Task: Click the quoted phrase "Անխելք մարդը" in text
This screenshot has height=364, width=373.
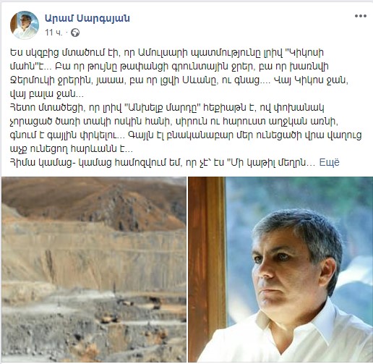Action: point(164,108)
